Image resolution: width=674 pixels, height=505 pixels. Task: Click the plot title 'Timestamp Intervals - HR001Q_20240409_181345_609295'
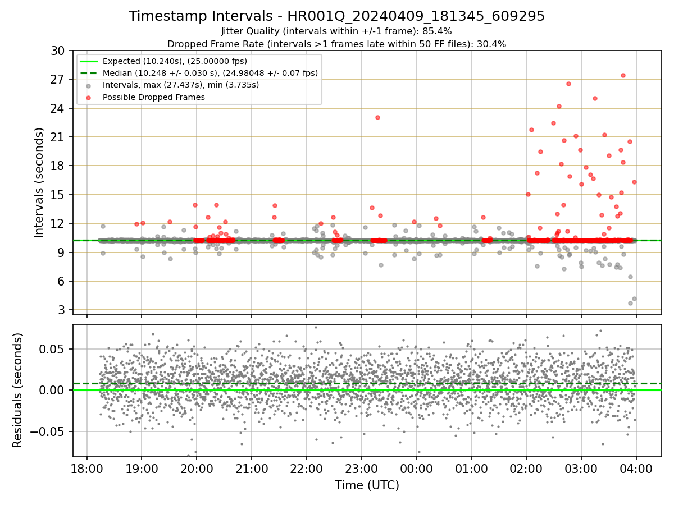pyautogui.click(x=336, y=16)
